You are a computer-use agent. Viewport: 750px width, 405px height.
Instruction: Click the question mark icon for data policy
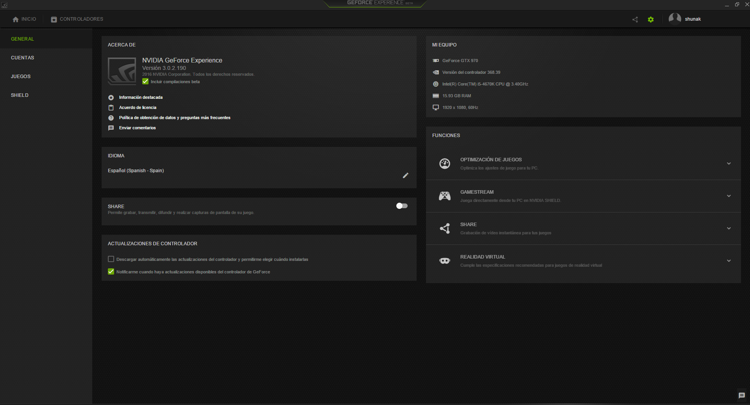(111, 118)
